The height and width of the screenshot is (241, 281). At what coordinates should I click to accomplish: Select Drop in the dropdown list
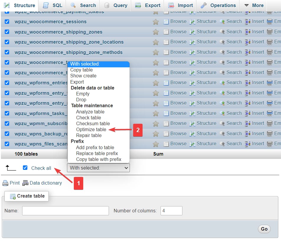[x=81, y=100]
